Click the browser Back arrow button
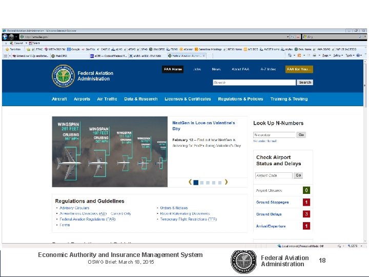This screenshot has width=369, height=277. tap(5, 37)
